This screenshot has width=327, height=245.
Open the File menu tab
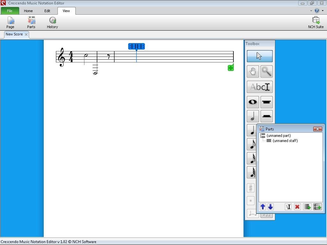click(10, 11)
